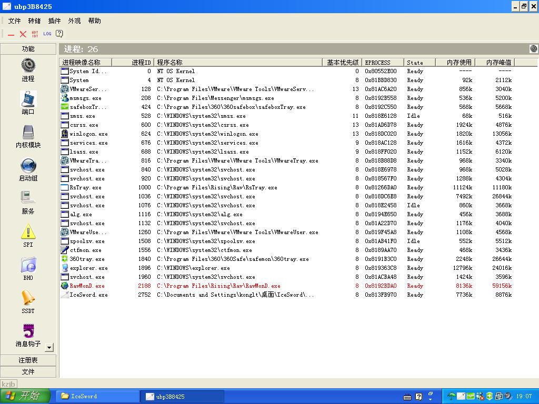Viewport: 539px width, 404px height.
Task: Sort by 基本优先级 column header
Action: (x=342, y=62)
